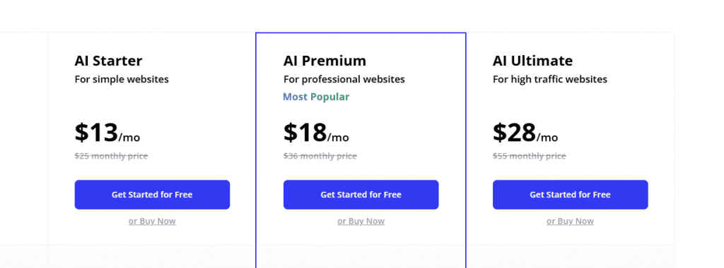
Task: Click the crossed-out $25 monthly price
Action: click(111, 156)
